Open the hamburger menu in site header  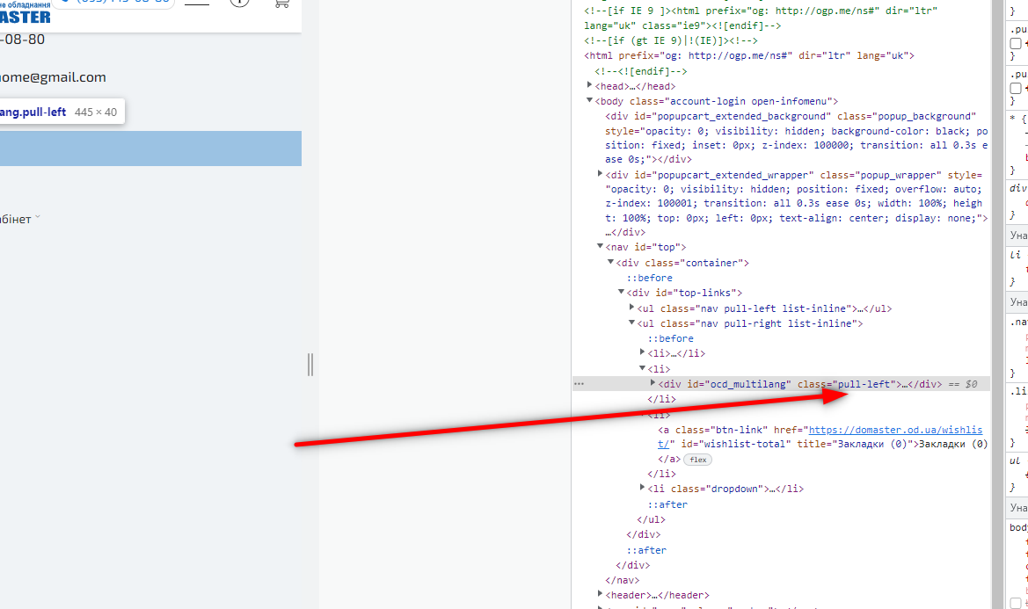pyautogui.click(x=198, y=4)
